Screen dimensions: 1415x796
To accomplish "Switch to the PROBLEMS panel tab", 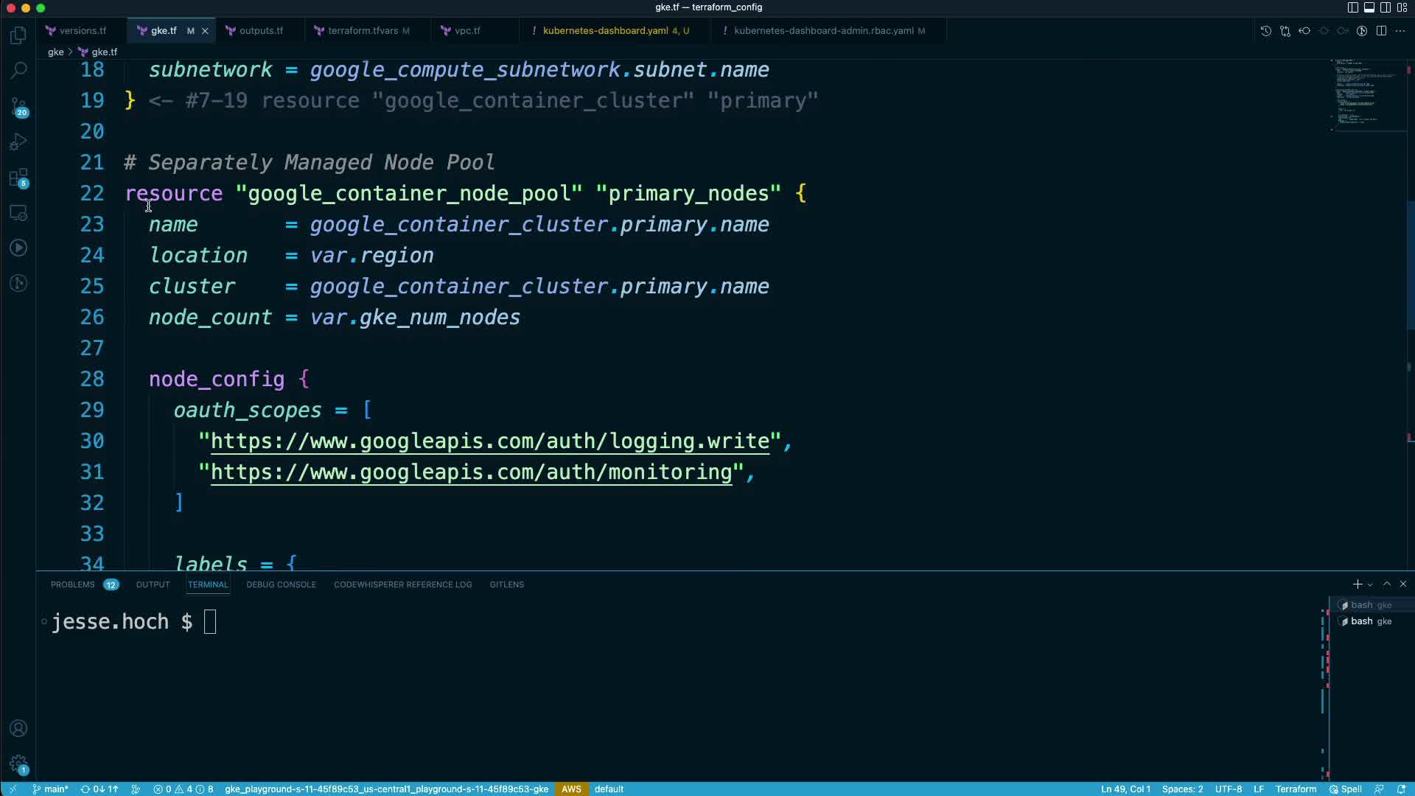I will (x=72, y=584).
